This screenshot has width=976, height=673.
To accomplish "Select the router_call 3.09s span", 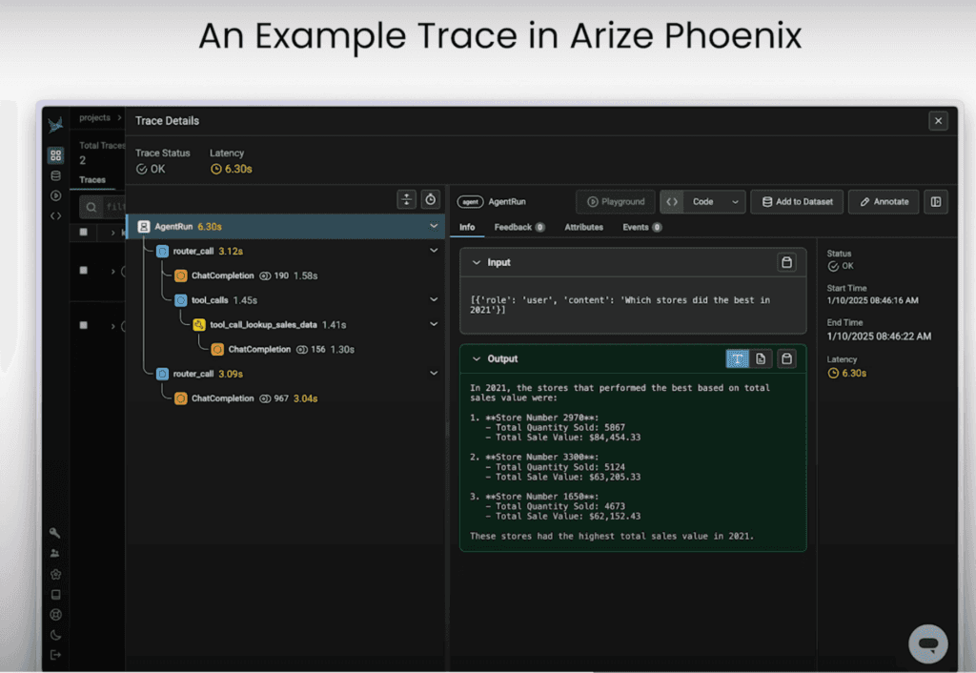I will 285,374.
